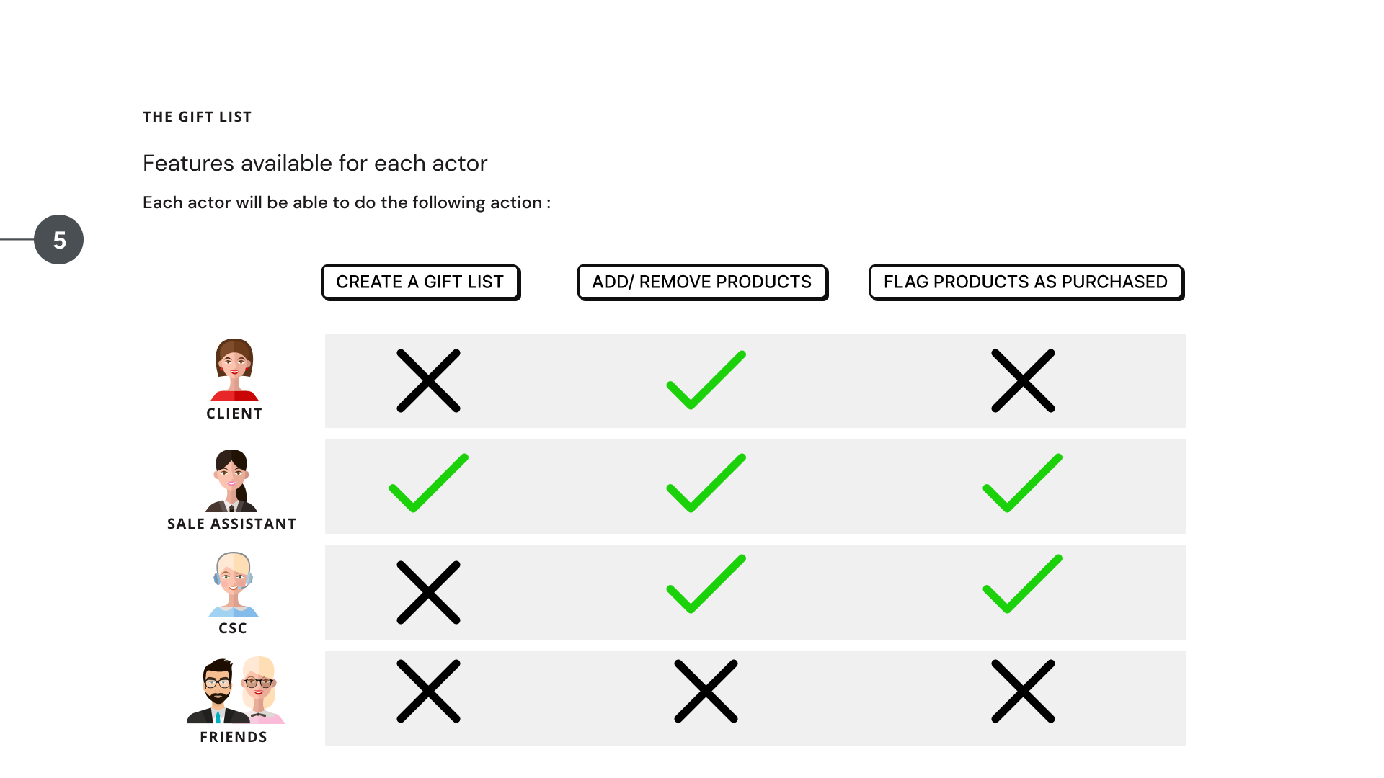Click the Sale Assistant text label
This screenshot has height=778, width=1384.
(x=231, y=524)
